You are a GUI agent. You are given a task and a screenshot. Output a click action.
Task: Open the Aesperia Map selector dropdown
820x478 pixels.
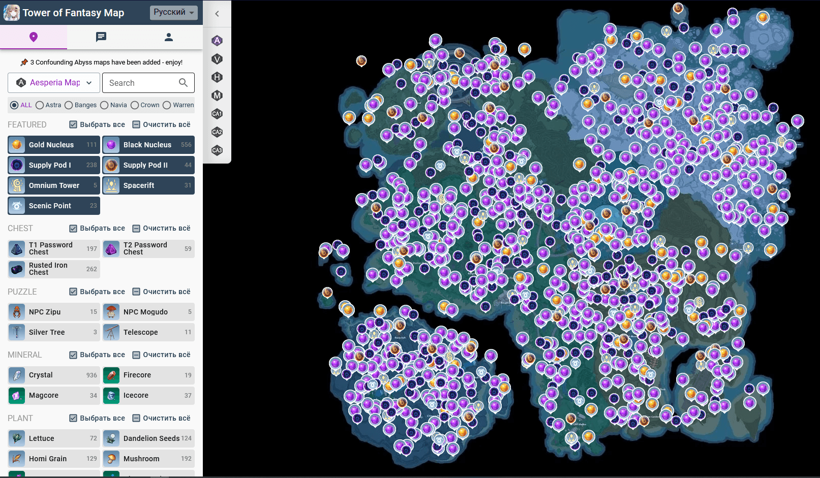pos(54,83)
